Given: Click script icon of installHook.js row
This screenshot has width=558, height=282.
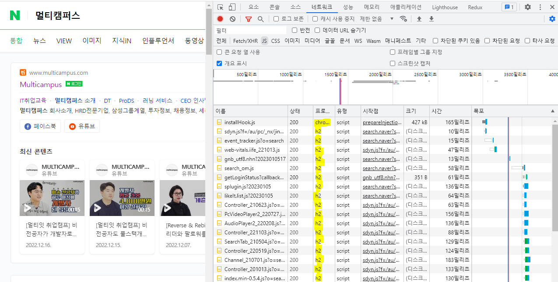Looking at the screenshot, I should coord(219,122).
